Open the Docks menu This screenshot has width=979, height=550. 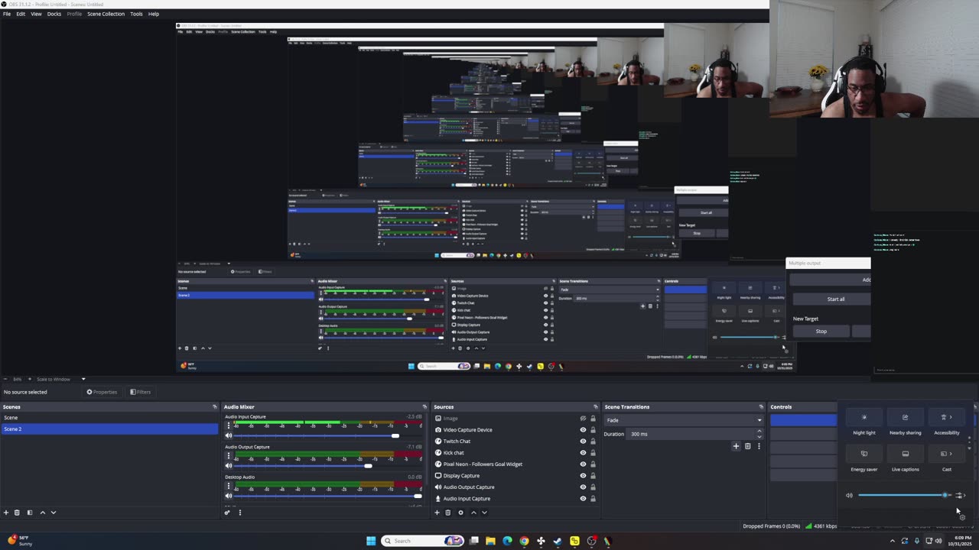tap(54, 14)
